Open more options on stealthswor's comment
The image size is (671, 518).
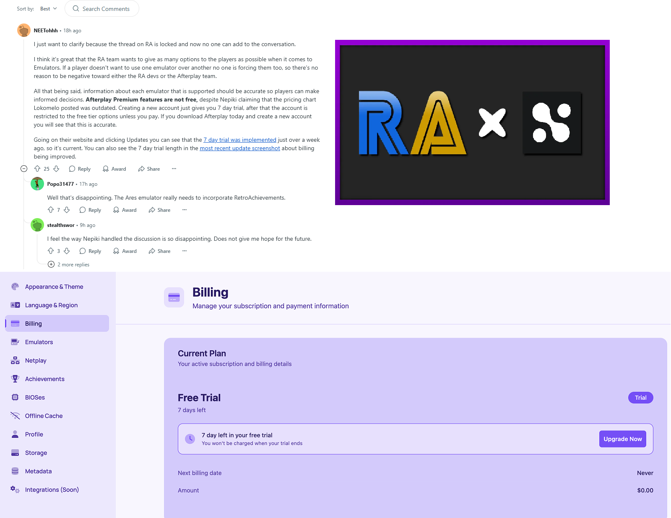[185, 251]
